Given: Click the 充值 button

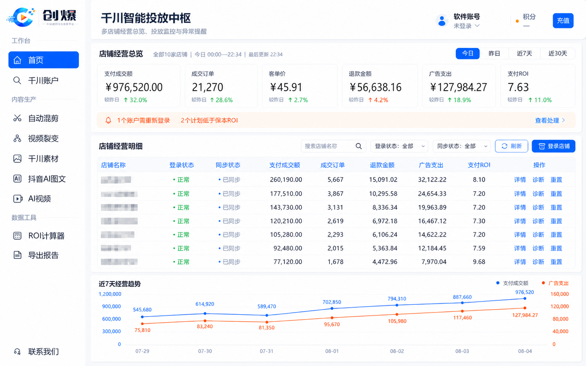Looking at the screenshot, I should (x=563, y=21).
